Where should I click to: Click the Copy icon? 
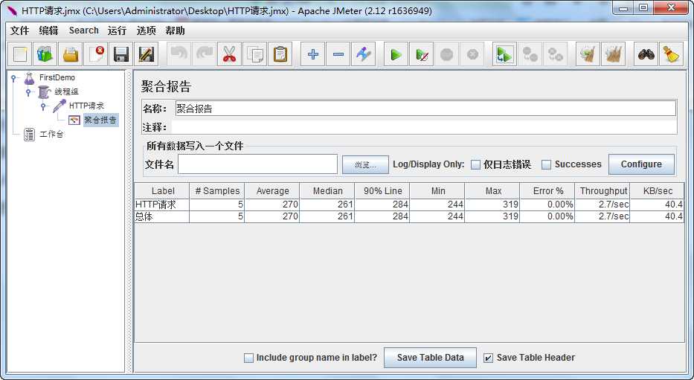(x=255, y=54)
